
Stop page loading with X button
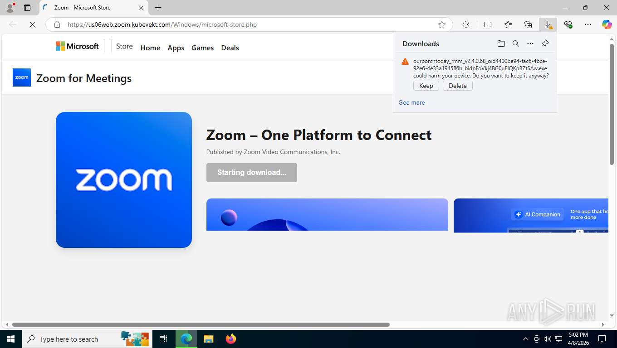pyautogui.click(x=33, y=24)
